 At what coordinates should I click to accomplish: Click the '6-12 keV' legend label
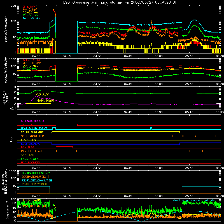coord(30,10)
